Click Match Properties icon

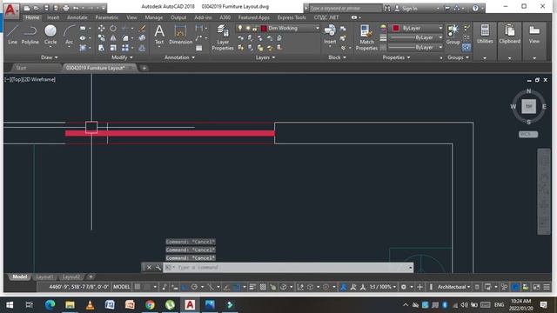click(x=366, y=37)
